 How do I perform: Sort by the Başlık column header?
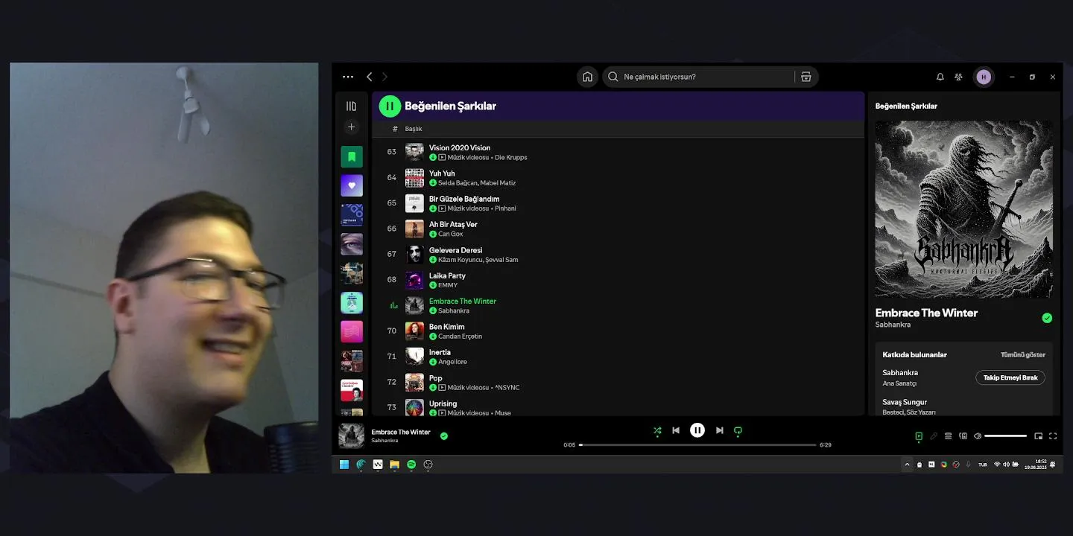click(414, 129)
